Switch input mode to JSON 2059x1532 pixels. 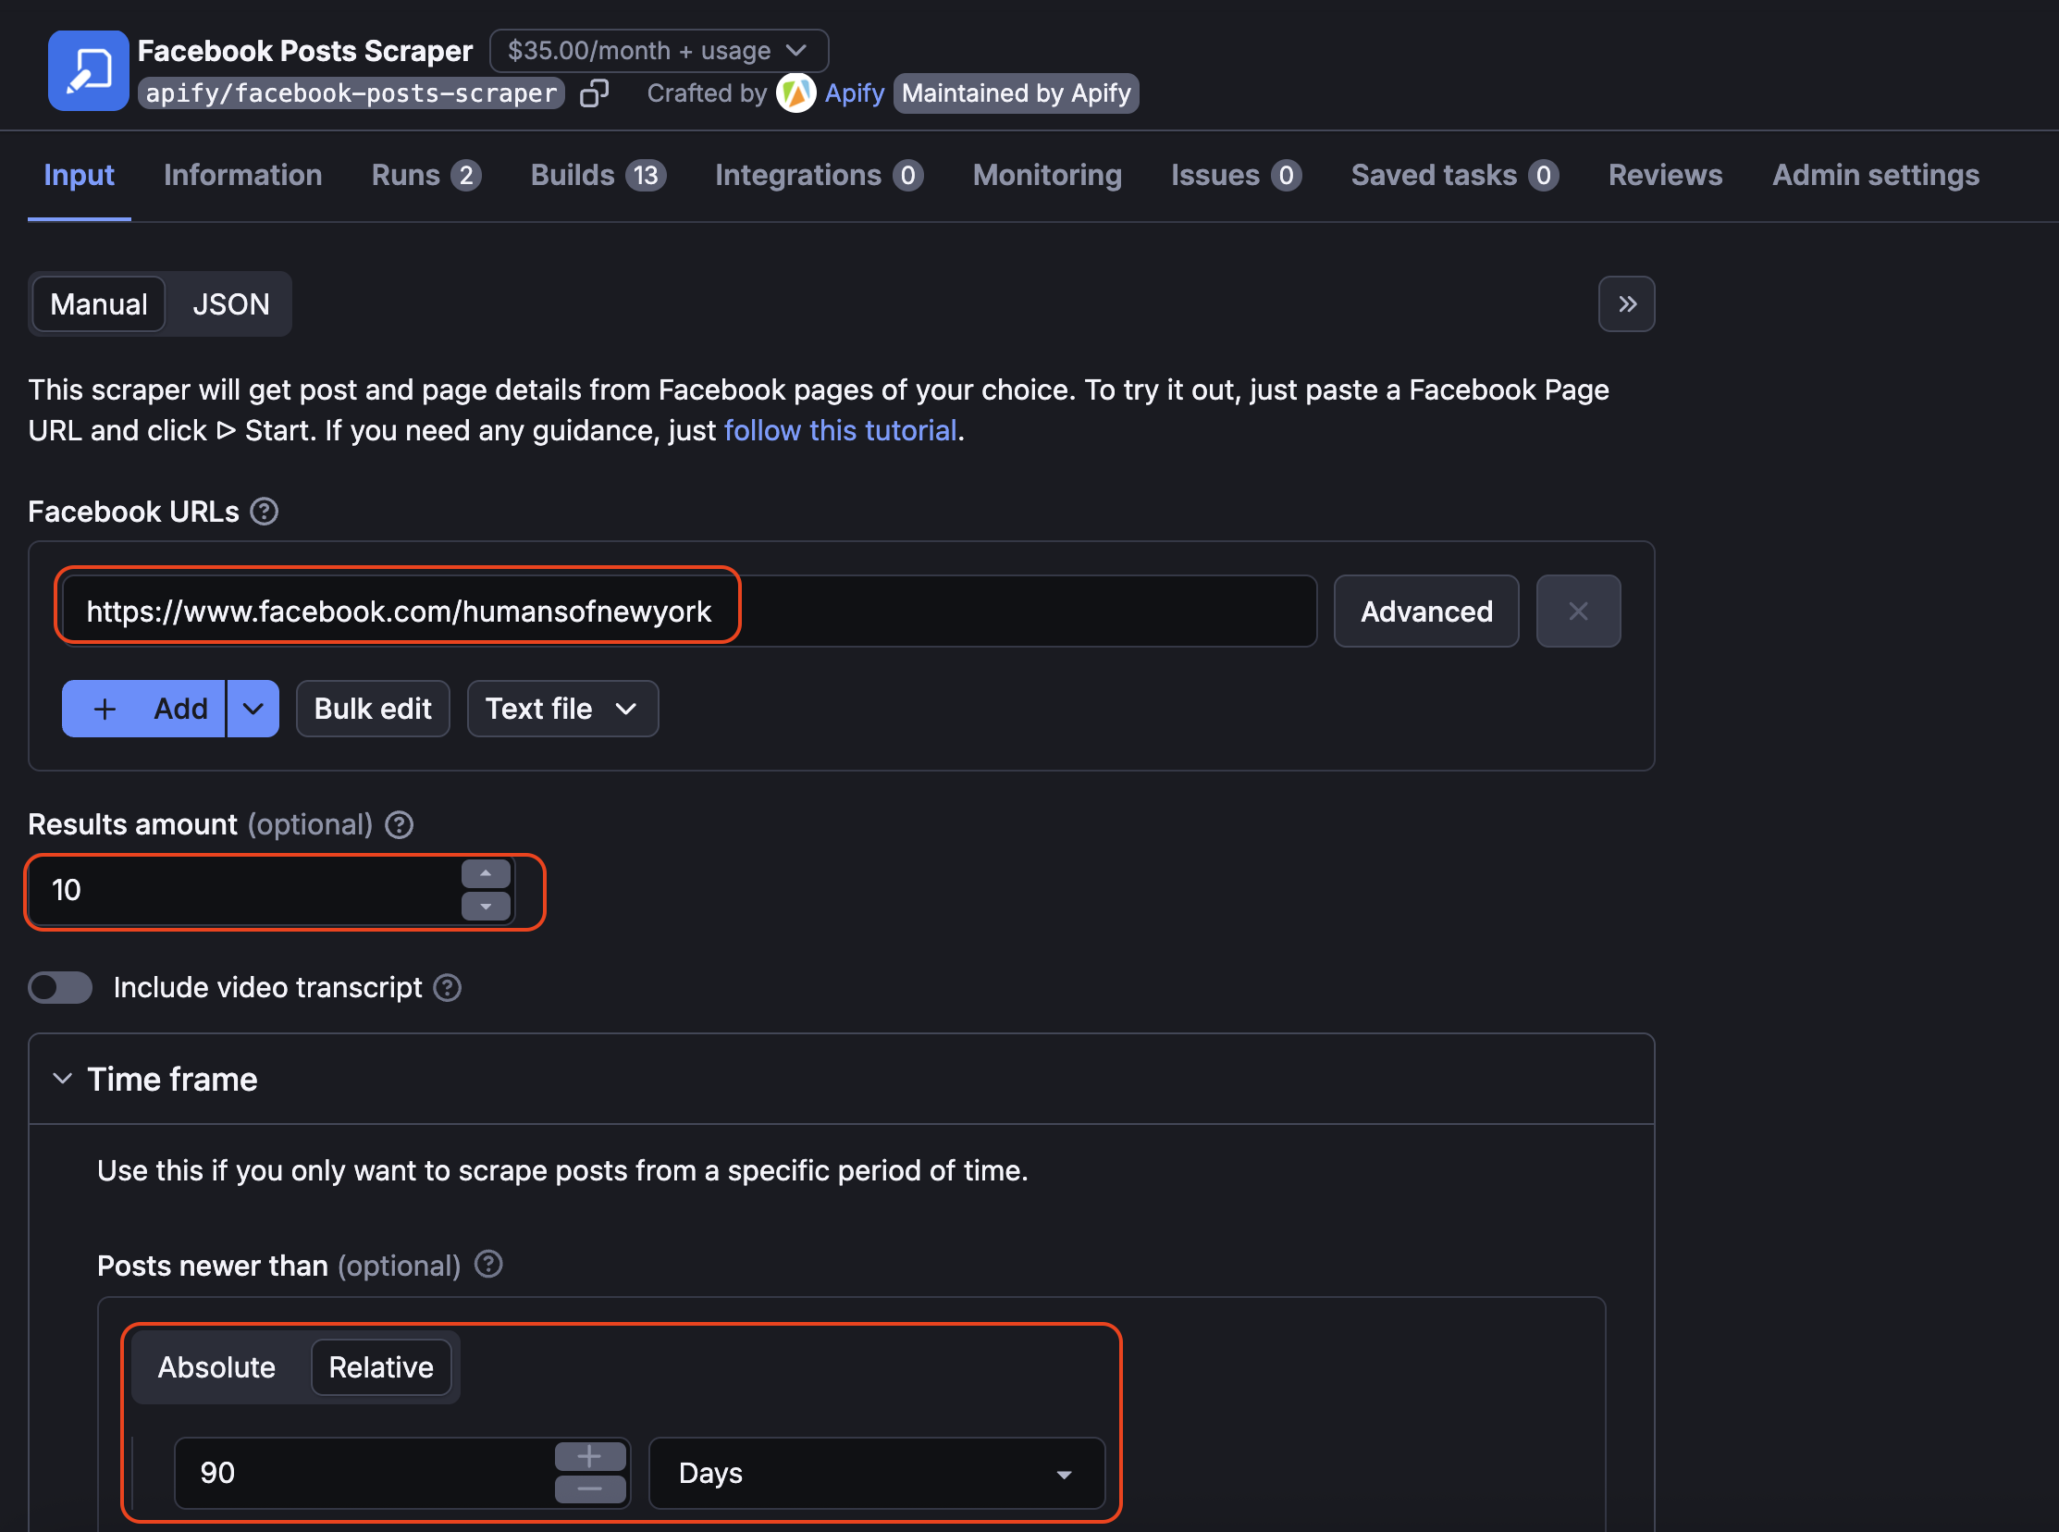coord(231,304)
